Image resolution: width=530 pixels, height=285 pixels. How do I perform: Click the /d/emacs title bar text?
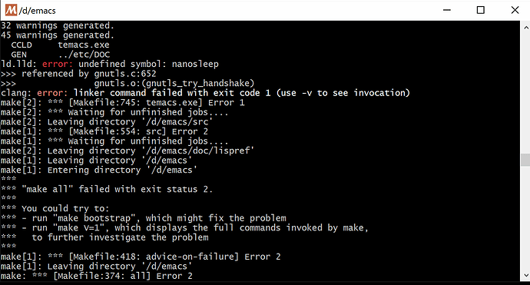tap(37, 11)
